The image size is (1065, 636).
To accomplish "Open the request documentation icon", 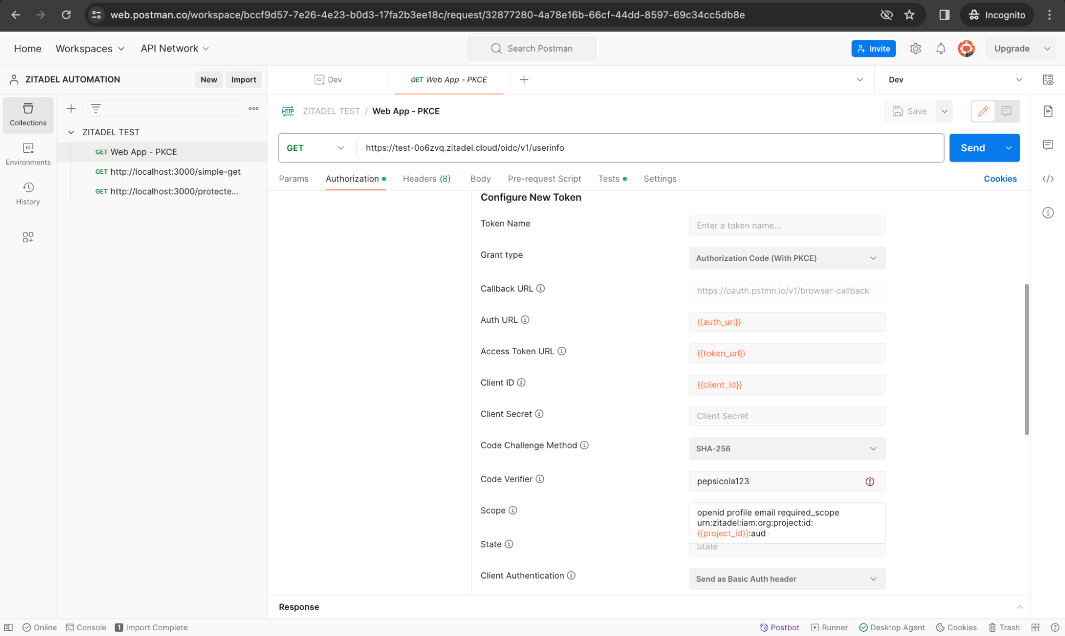I will click(x=1048, y=111).
